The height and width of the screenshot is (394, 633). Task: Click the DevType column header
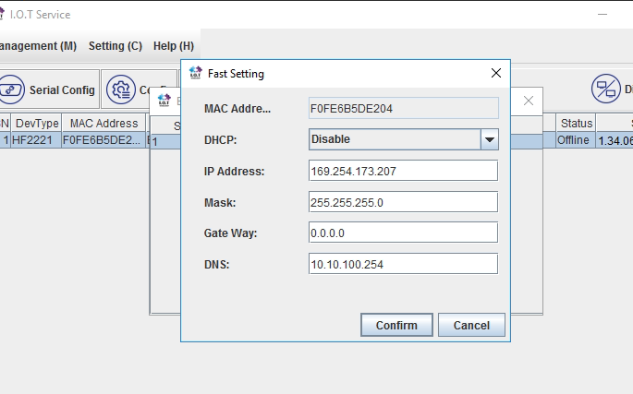(37, 123)
